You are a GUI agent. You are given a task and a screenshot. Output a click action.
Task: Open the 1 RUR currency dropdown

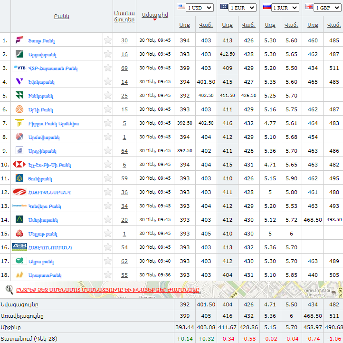285,8
